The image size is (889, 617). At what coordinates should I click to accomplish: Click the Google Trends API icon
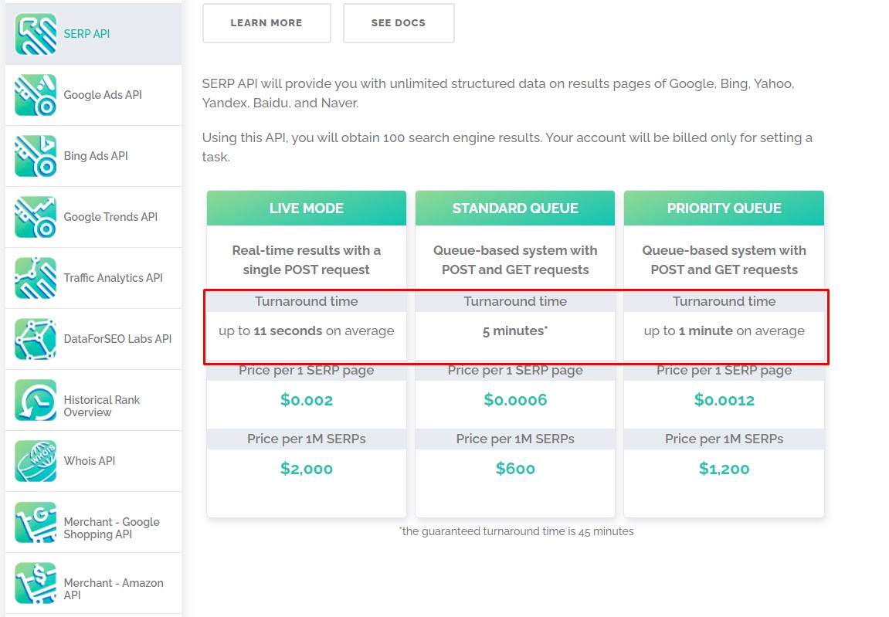(36, 217)
